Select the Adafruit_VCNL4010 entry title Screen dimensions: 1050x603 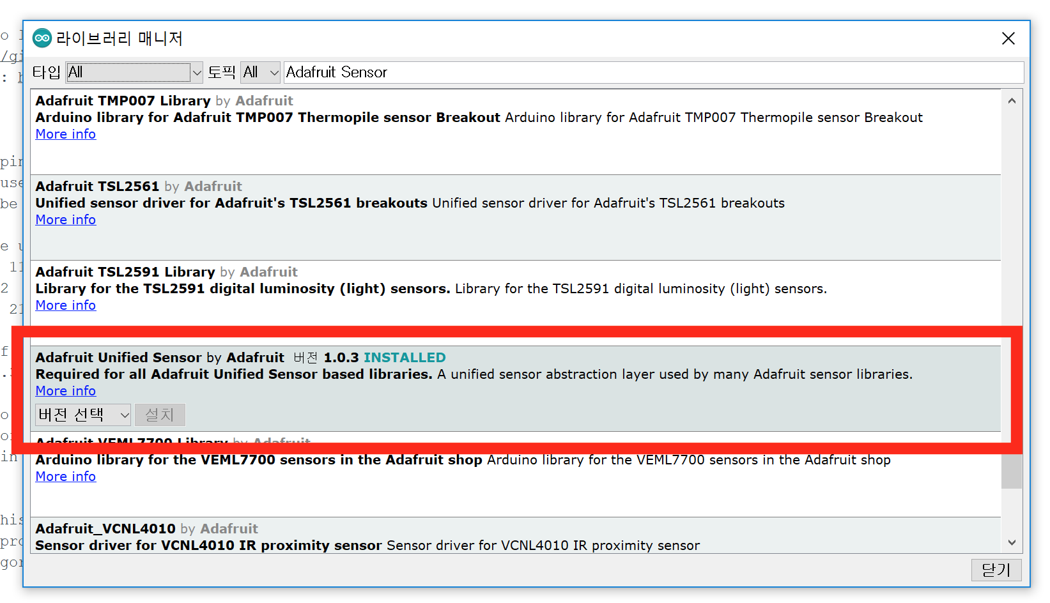105,529
